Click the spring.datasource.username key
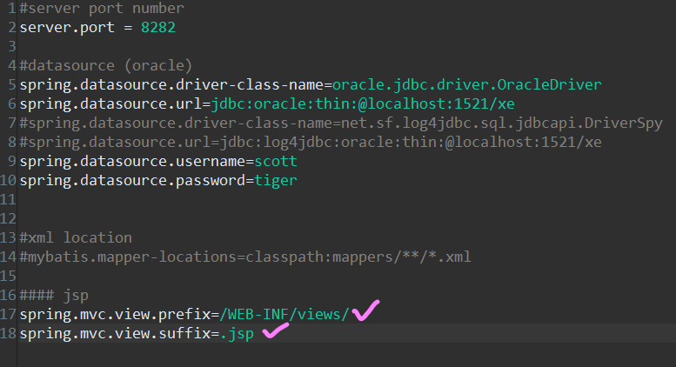676x367 pixels. tap(133, 162)
